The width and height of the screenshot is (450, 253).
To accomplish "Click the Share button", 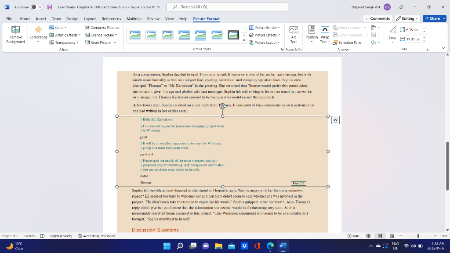I will (432, 18).
